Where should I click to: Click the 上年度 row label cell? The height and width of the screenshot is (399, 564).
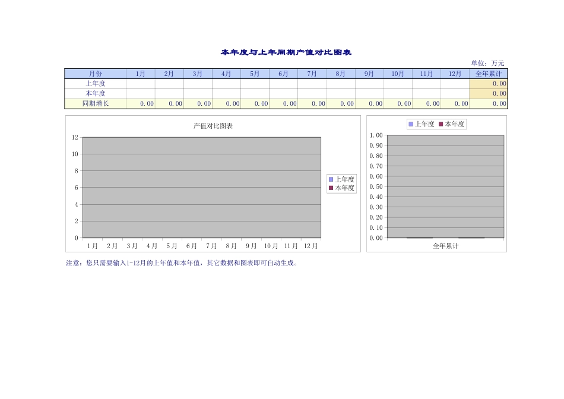96,83
